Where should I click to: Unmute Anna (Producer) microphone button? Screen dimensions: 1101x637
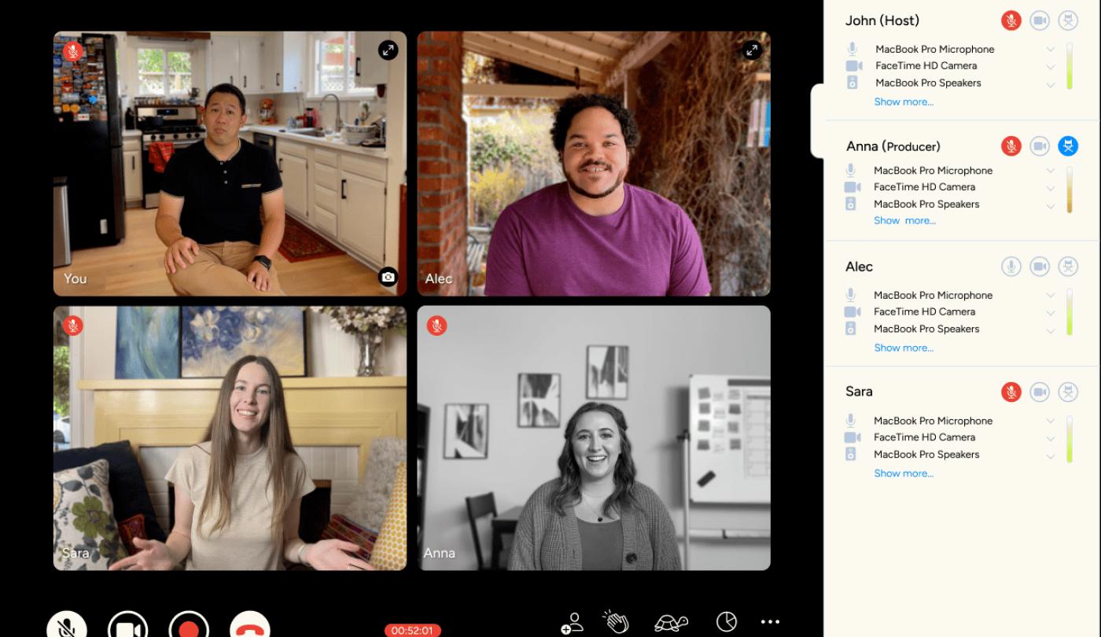[1011, 145]
